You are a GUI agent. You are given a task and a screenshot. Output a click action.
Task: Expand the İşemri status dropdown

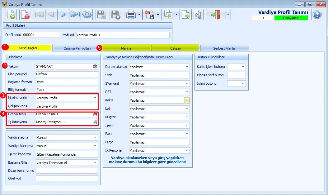(x=187, y=126)
